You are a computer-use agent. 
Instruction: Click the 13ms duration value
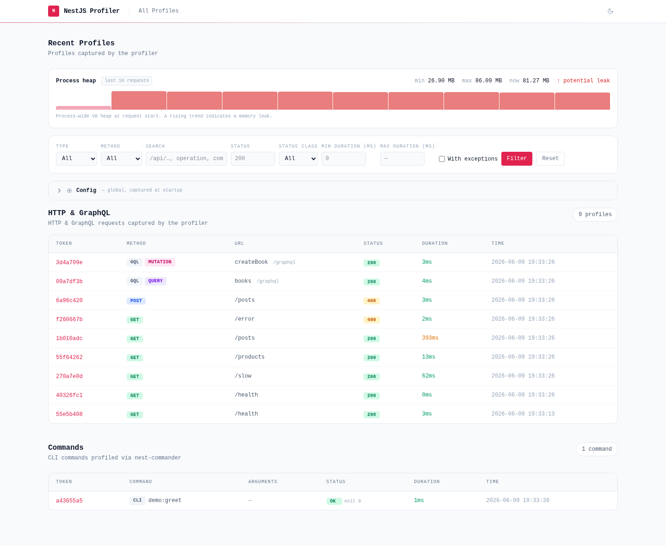click(428, 357)
